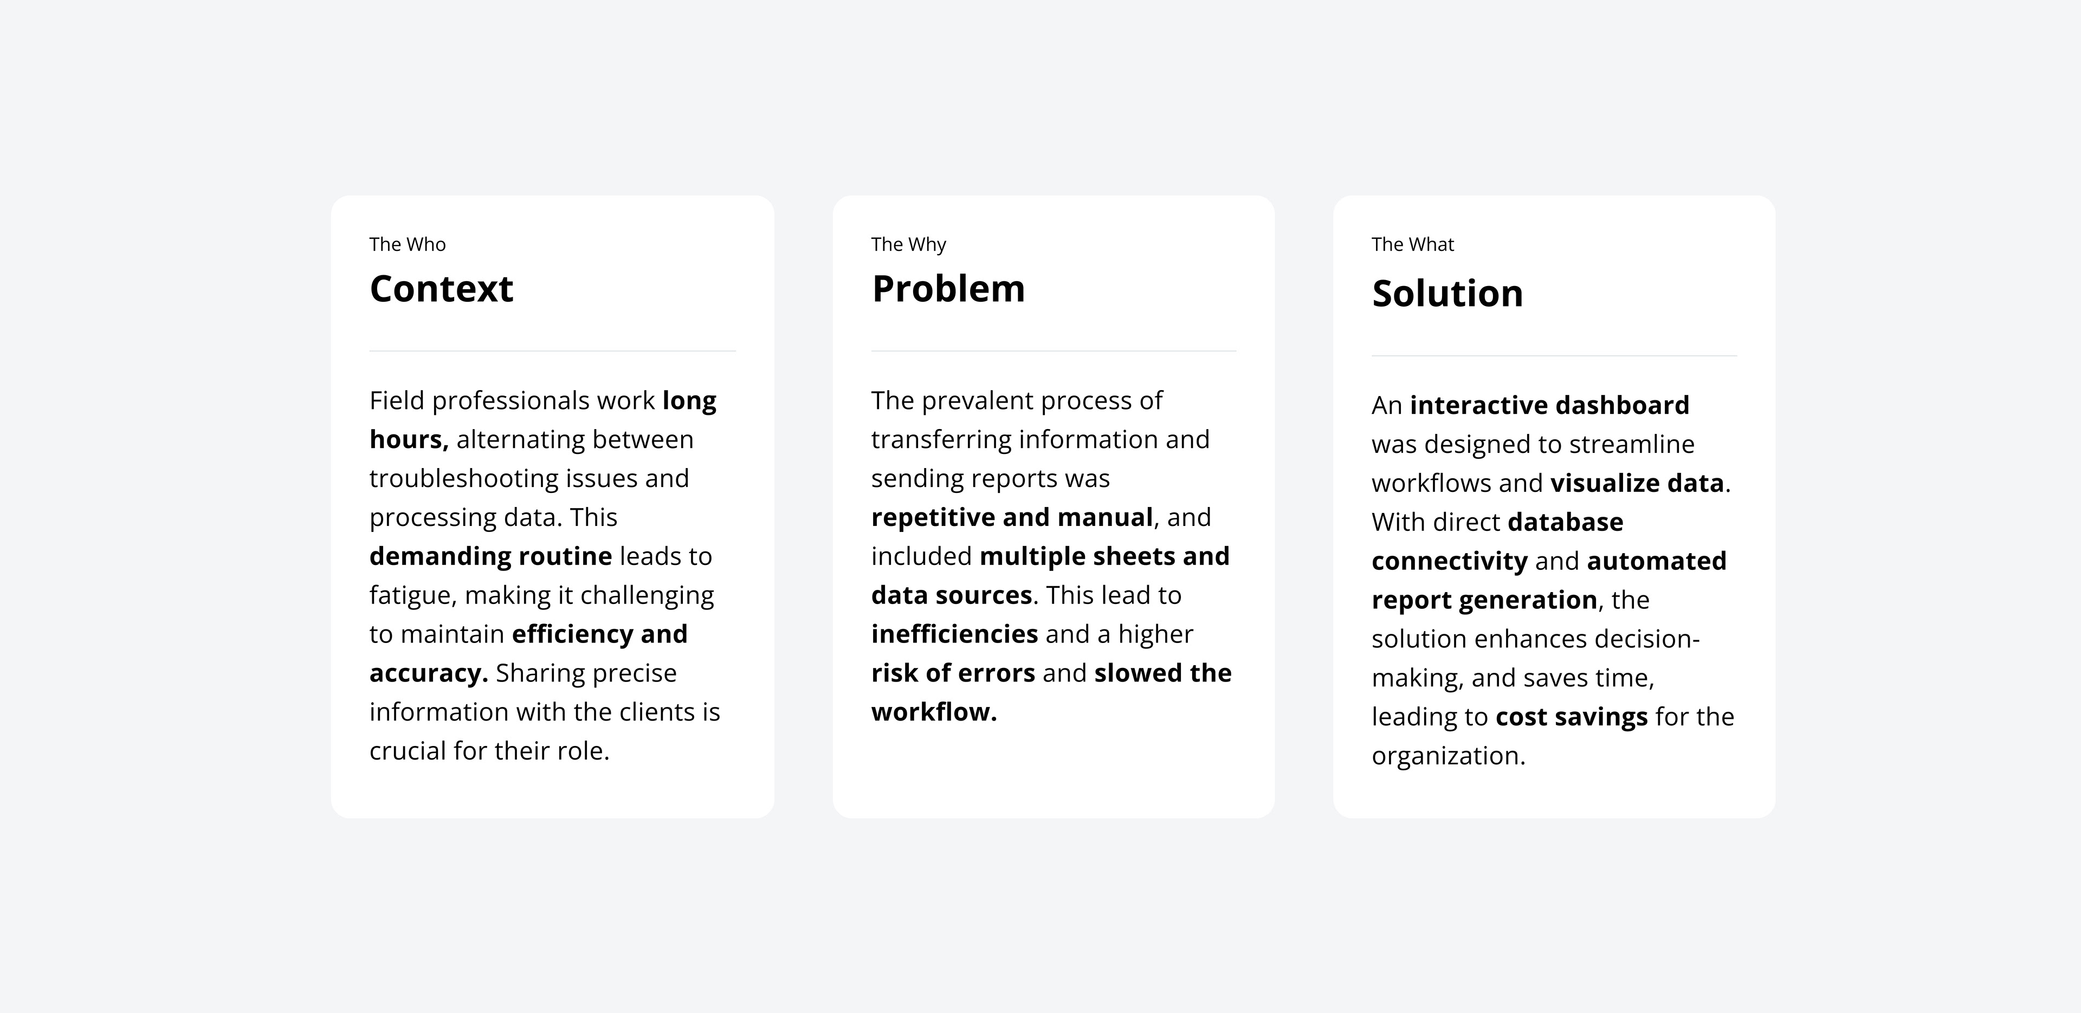Screen dimensions: 2081x1013
Task: Click bold 'risk of errors' phrase
Action: [953, 673]
